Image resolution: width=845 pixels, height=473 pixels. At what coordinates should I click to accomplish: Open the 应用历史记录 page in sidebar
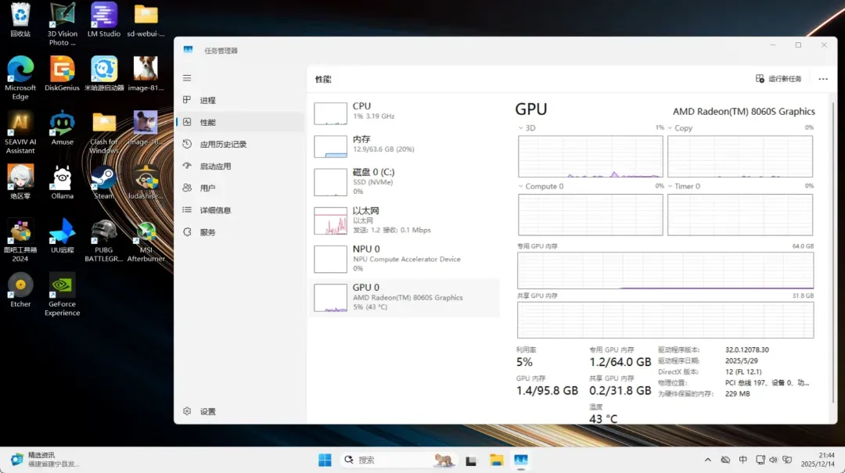tap(223, 145)
